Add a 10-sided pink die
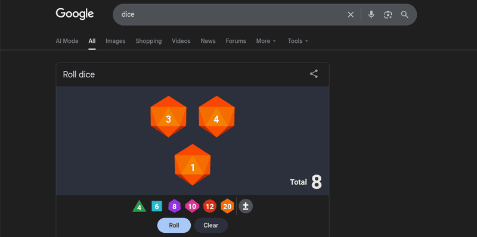477x237 pixels. pos(192,206)
